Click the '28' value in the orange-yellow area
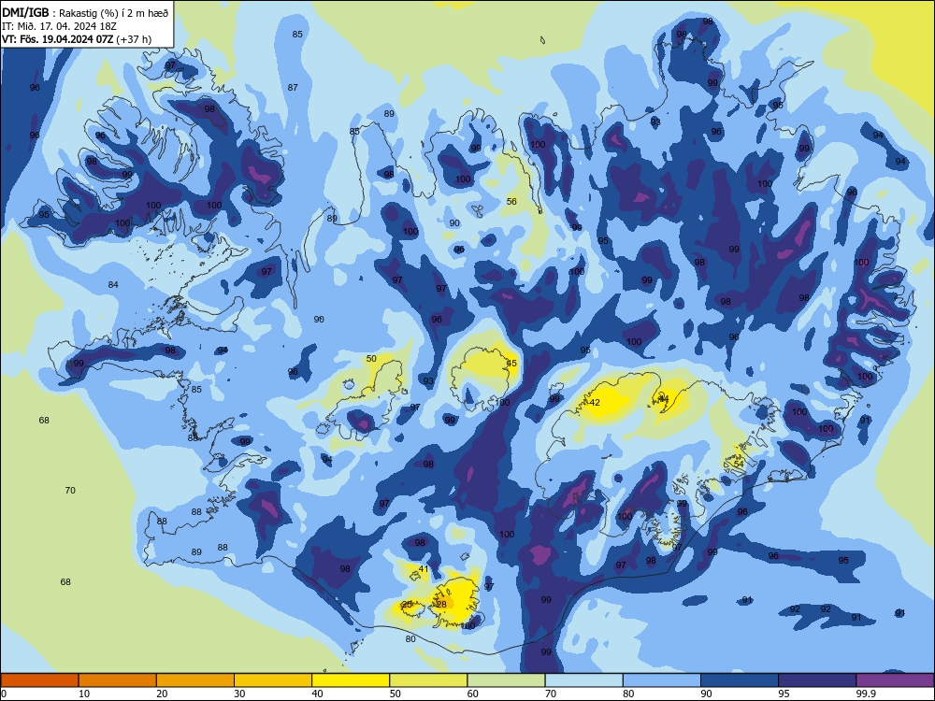935x701 pixels. click(441, 604)
